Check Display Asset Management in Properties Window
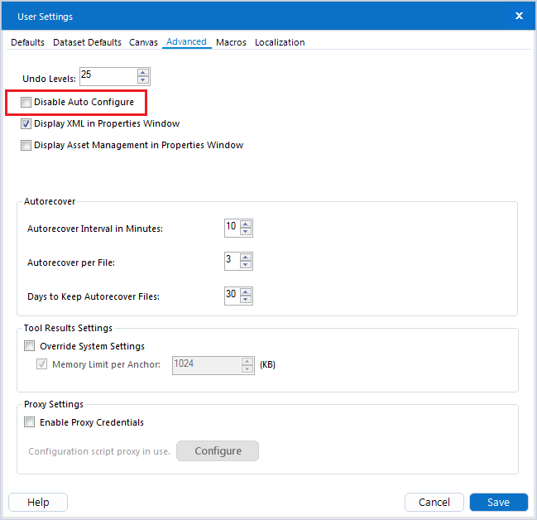This screenshot has height=520, width=537. 26,146
